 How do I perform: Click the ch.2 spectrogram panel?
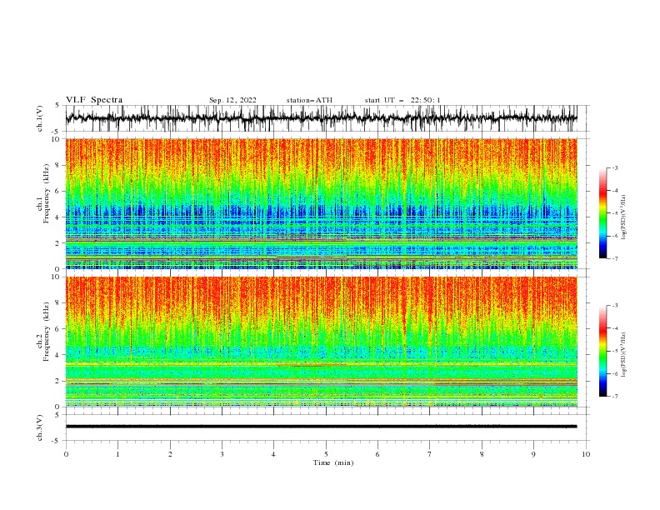pyautogui.click(x=321, y=342)
